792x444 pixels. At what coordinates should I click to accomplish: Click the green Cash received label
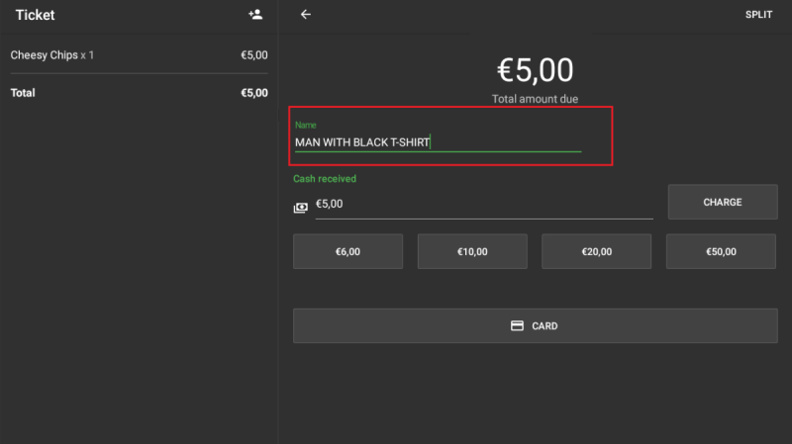click(x=325, y=179)
